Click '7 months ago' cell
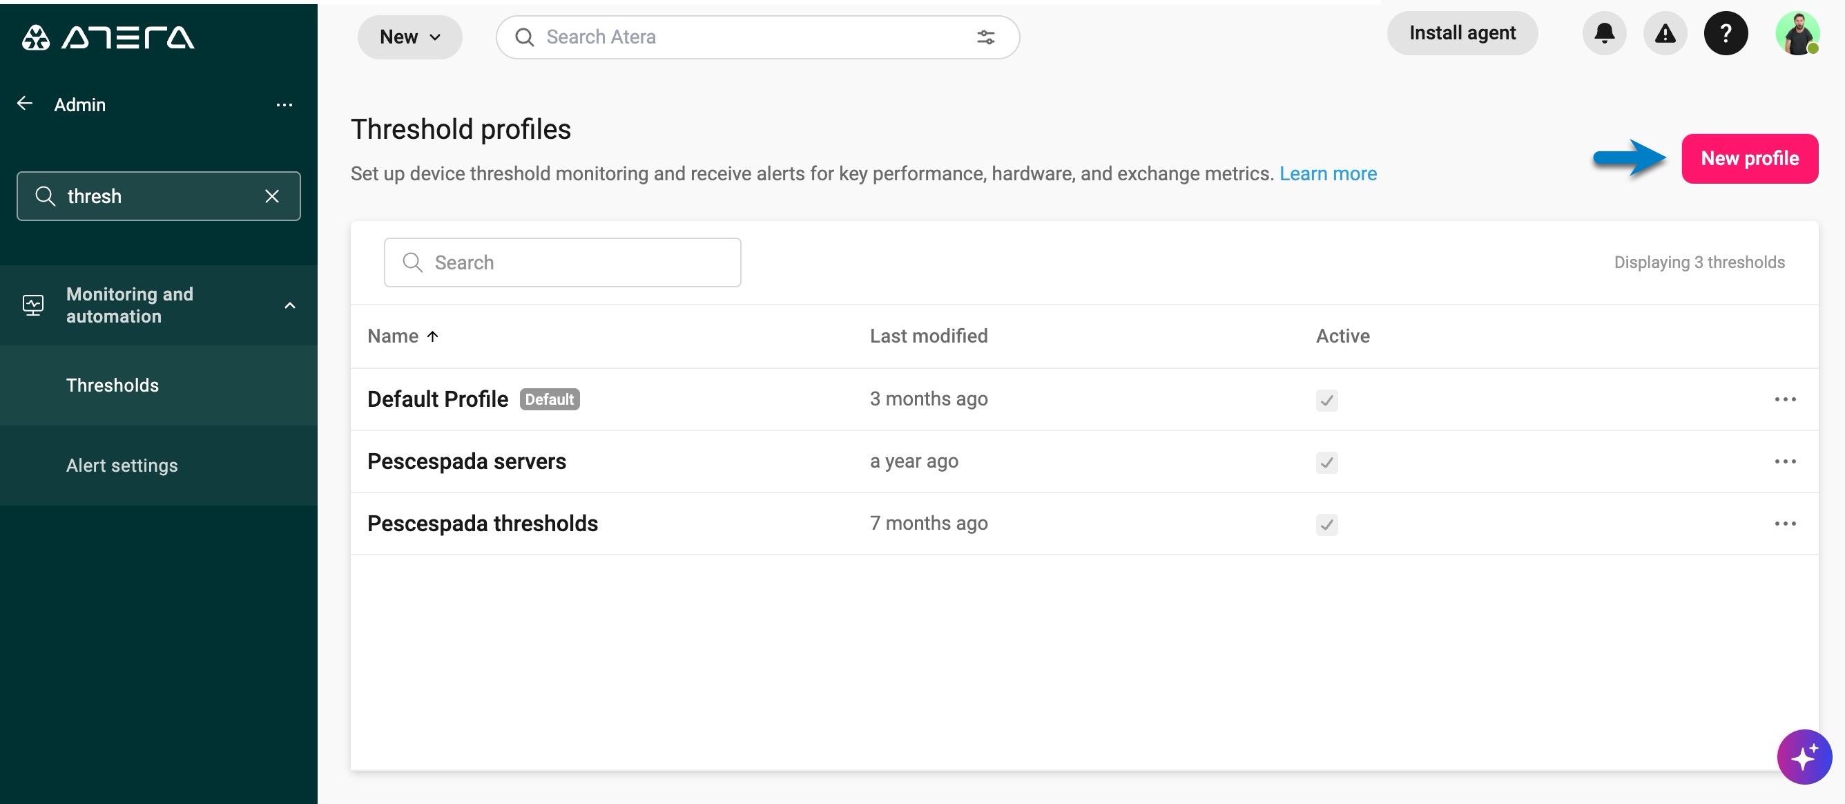1845x804 pixels. pos(928,523)
